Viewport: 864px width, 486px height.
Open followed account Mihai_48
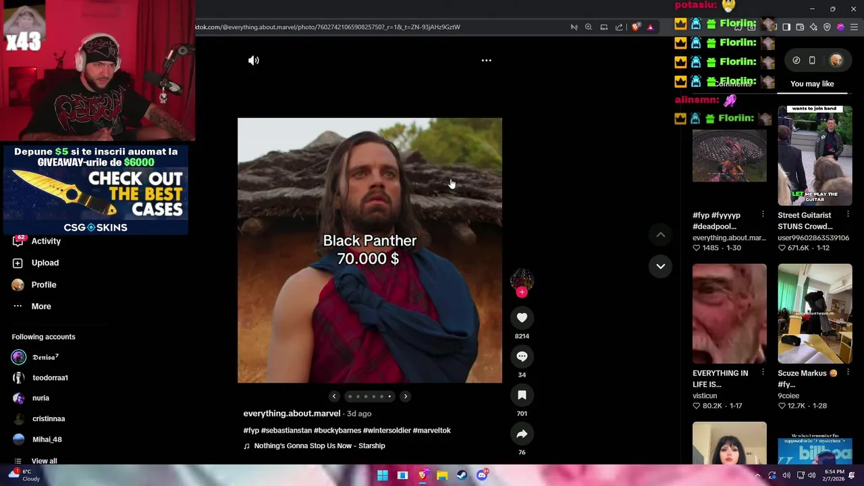coord(47,439)
